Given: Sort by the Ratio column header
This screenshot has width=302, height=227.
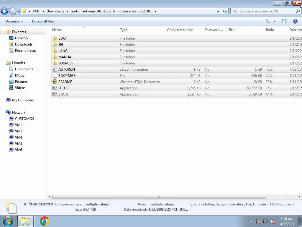Looking at the screenshot, I should click(276, 30).
